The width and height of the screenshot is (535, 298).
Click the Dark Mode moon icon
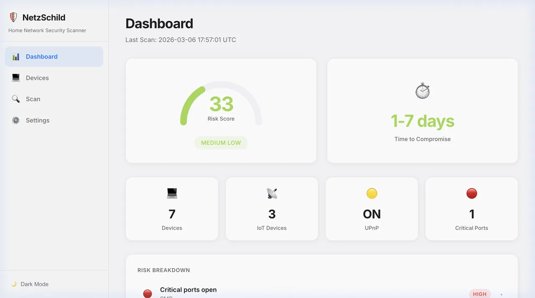[14, 284]
